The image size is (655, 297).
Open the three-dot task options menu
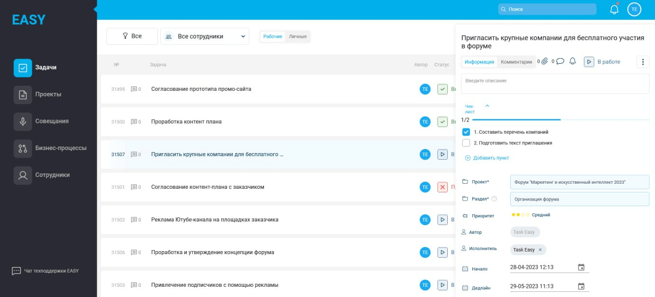point(643,62)
